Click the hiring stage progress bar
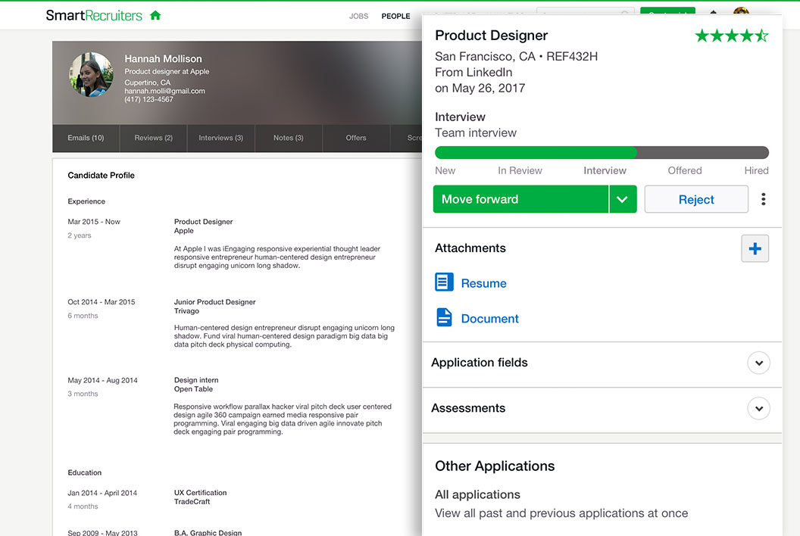 click(602, 152)
